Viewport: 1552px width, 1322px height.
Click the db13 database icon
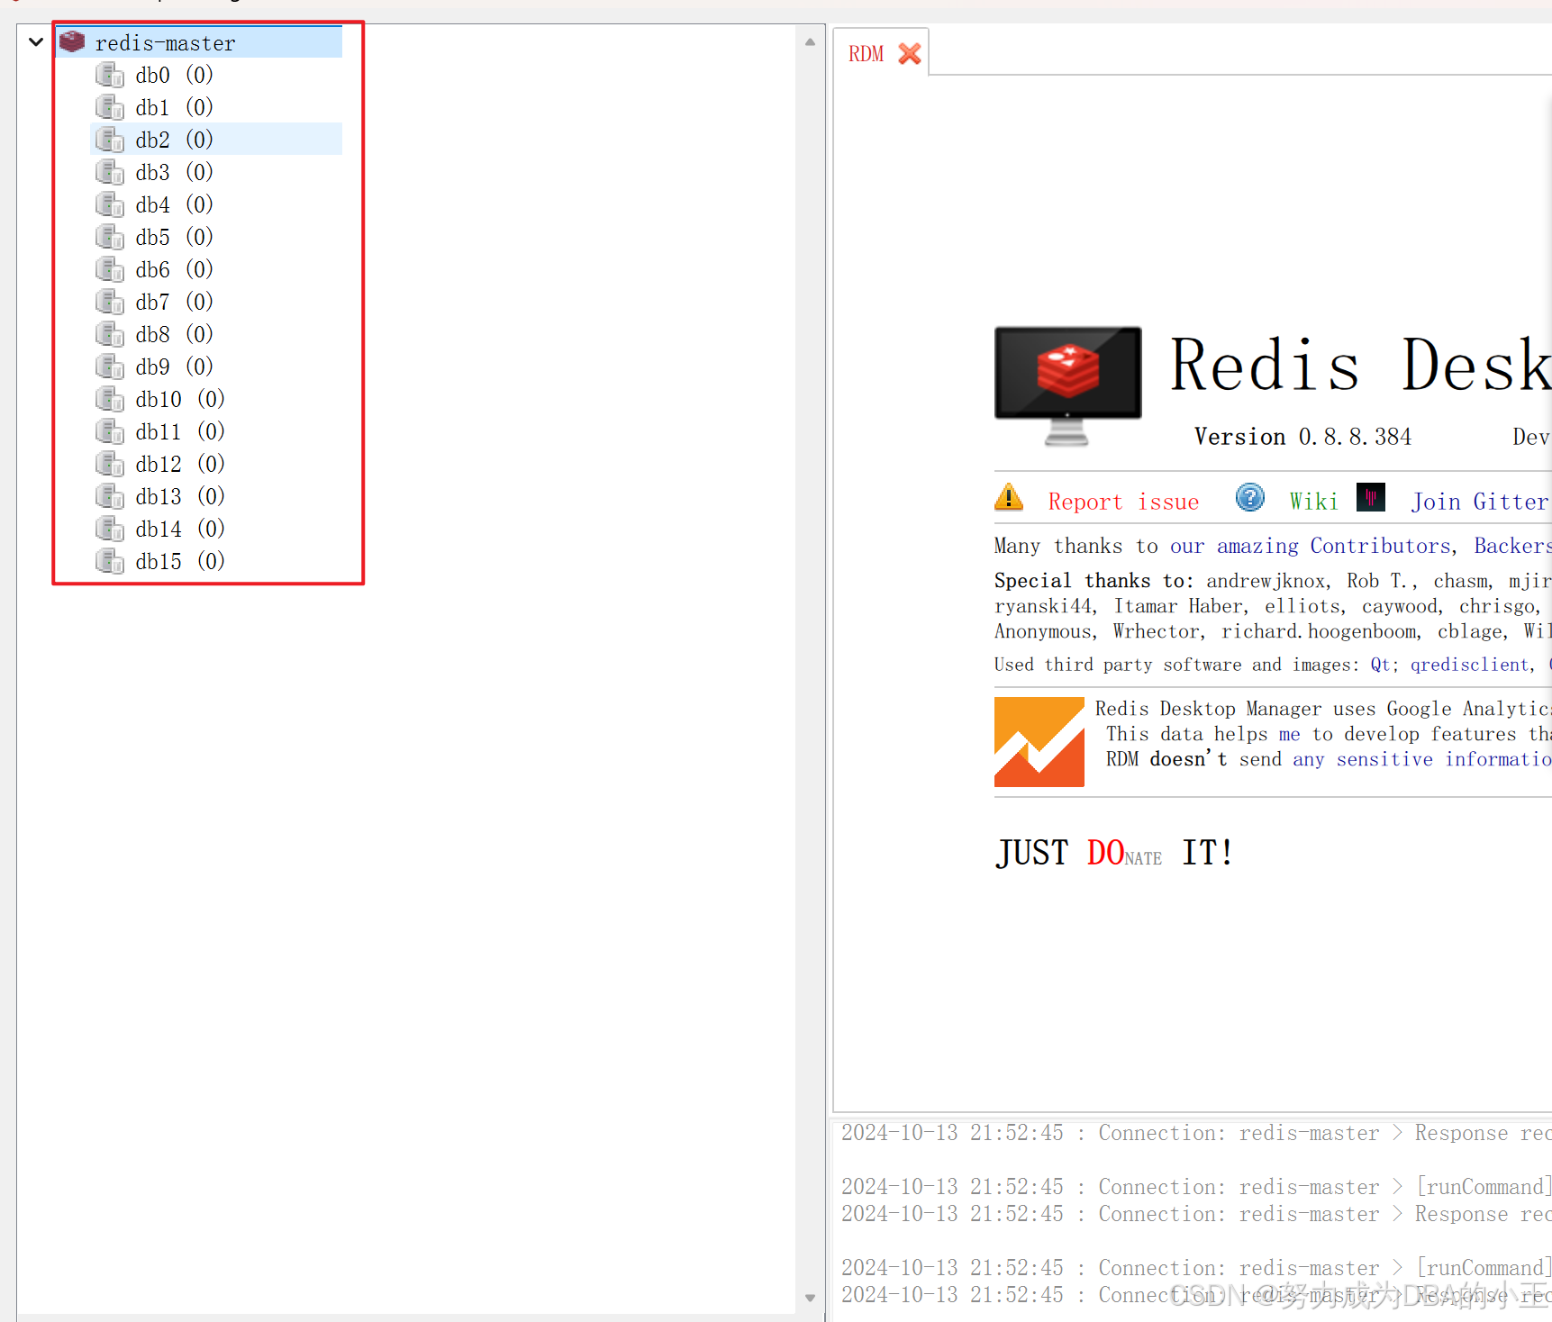pos(110,496)
